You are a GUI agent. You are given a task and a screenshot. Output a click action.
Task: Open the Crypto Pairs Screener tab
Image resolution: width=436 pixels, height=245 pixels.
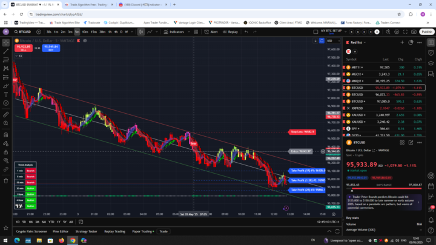tap(31, 231)
